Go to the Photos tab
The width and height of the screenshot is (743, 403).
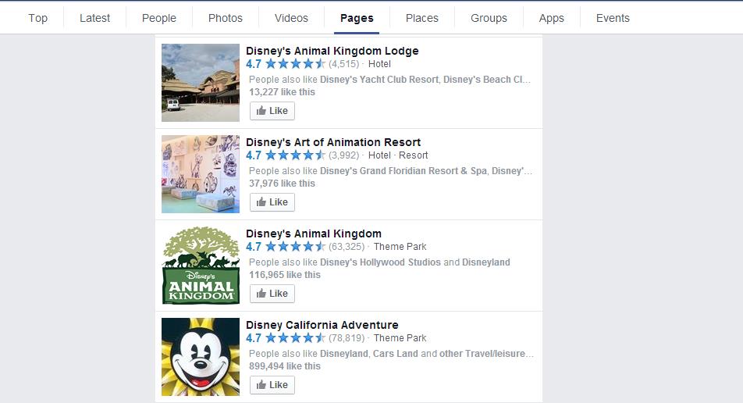pos(226,18)
